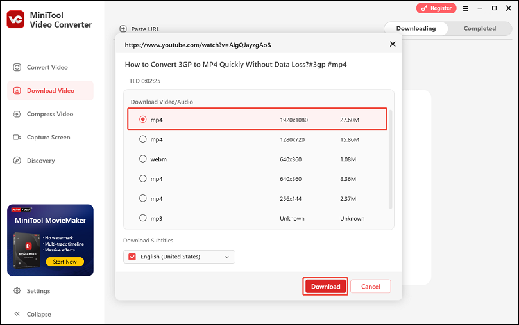The height and width of the screenshot is (325, 519).
Task: Open Capture Screen section
Action: coord(50,138)
